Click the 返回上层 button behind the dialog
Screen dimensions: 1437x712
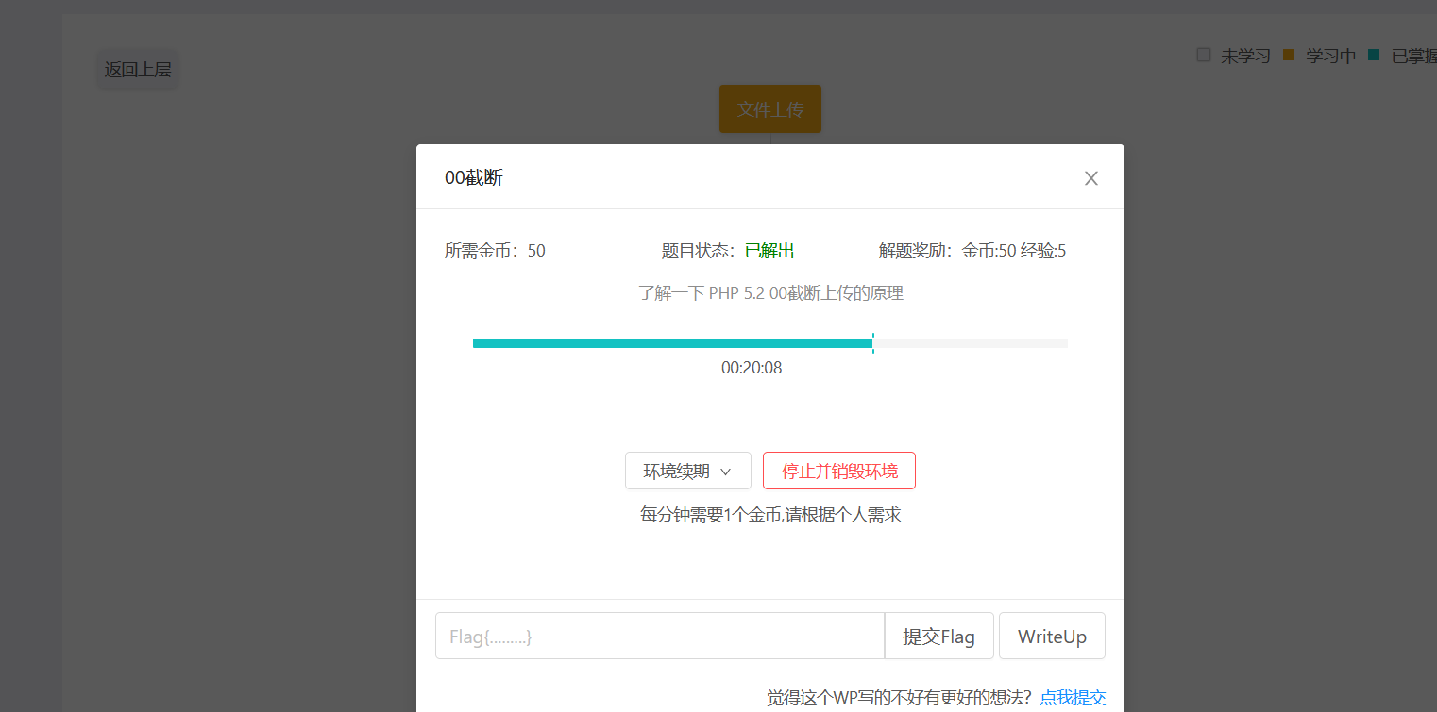tap(138, 70)
